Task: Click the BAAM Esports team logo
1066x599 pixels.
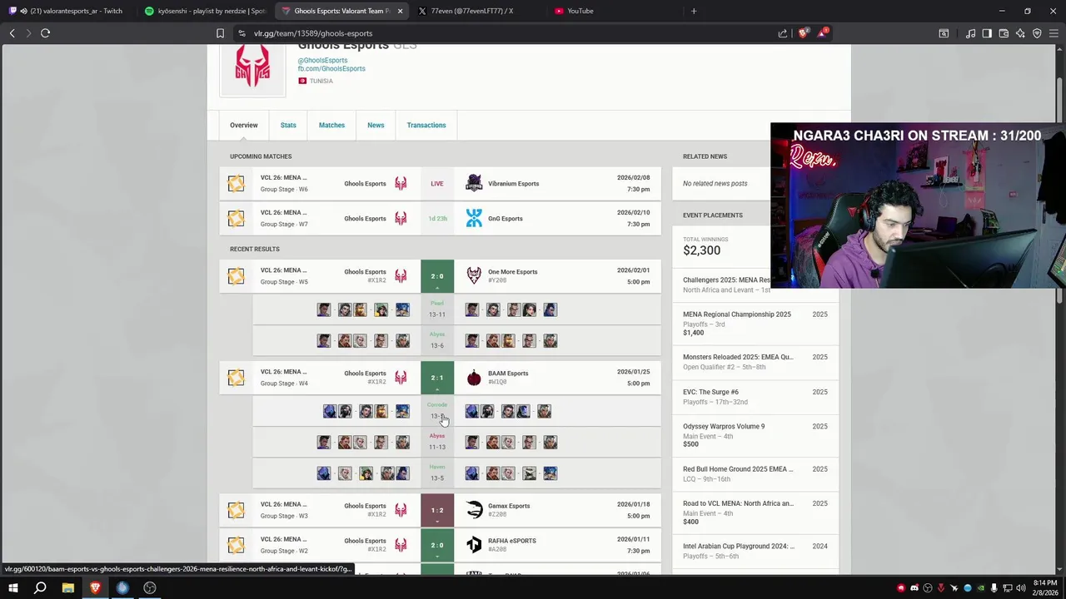Action: tap(474, 378)
